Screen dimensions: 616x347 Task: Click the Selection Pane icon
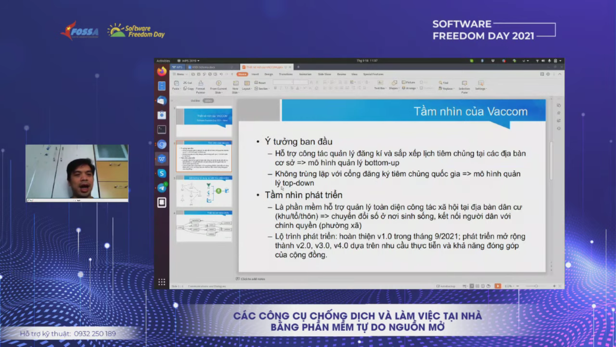(464, 85)
